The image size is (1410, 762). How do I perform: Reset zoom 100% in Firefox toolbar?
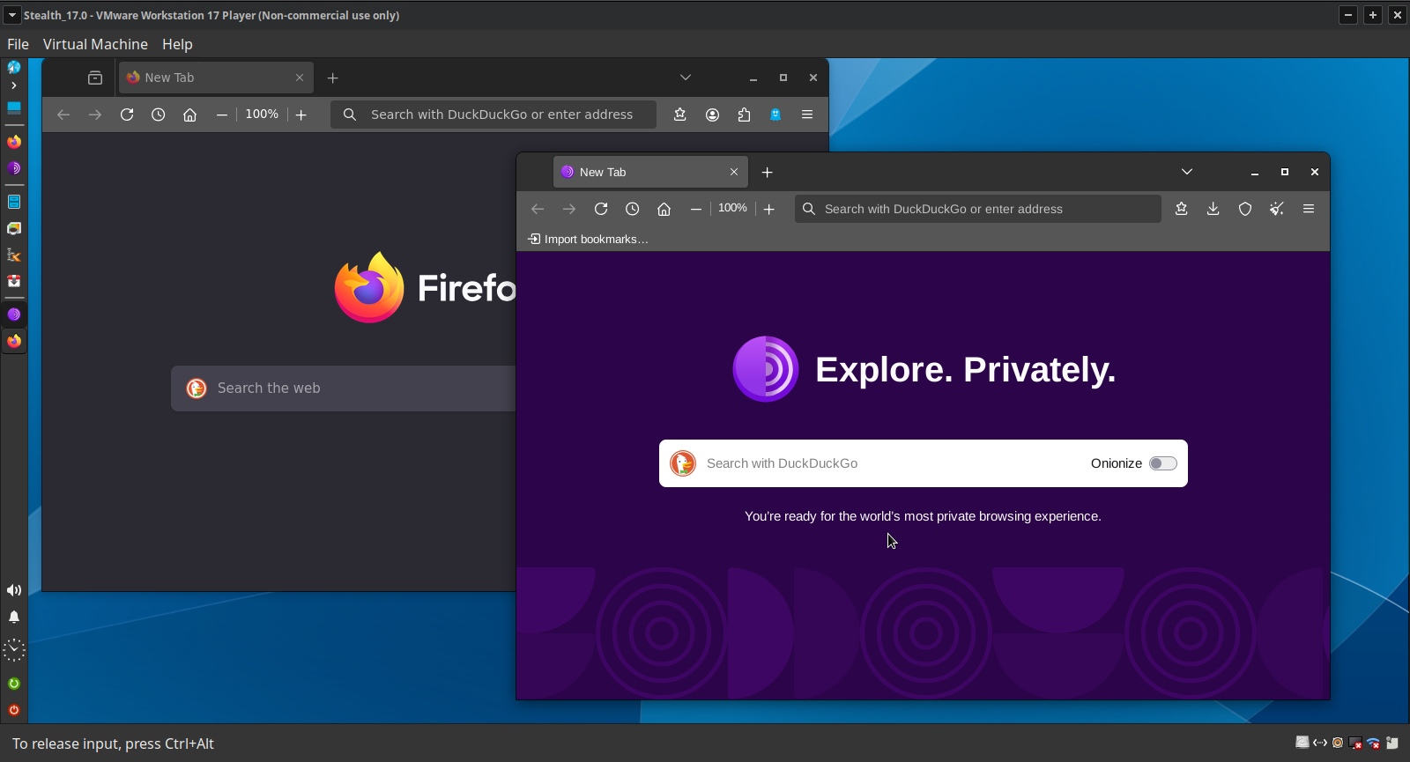262,115
